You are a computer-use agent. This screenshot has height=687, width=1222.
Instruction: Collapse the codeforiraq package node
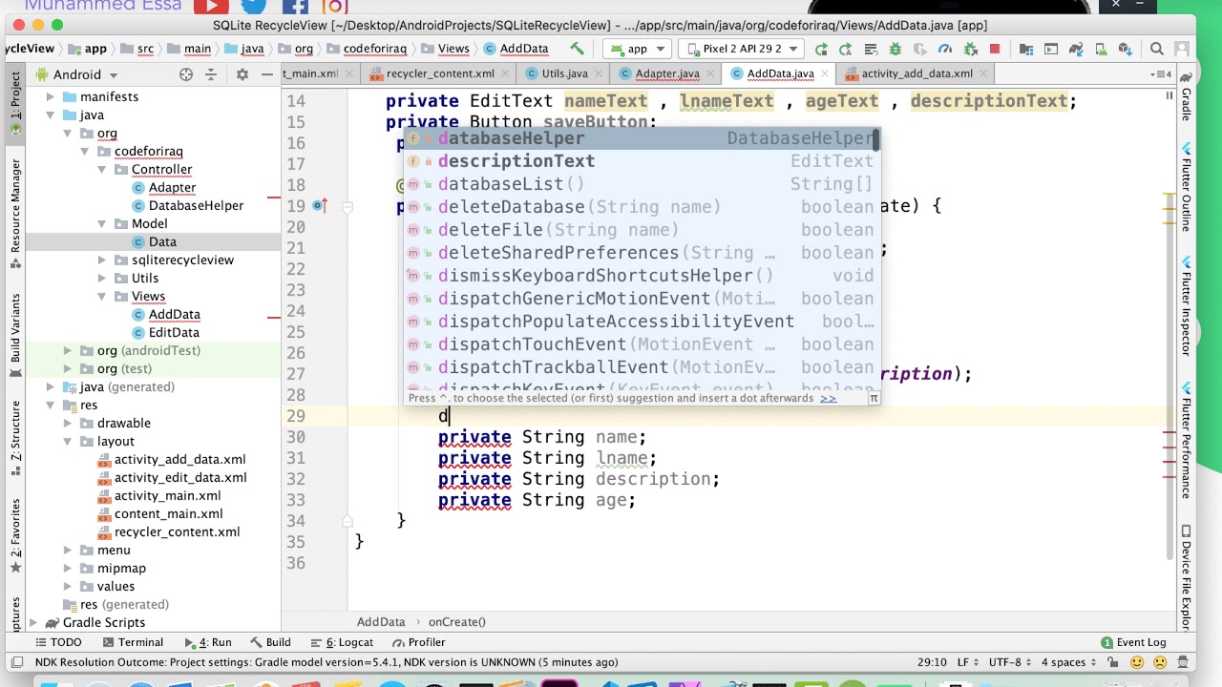(x=84, y=151)
